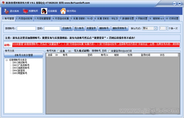Click the 添加帐号 button
The height and width of the screenshot is (118, 184).
[67, 28]
